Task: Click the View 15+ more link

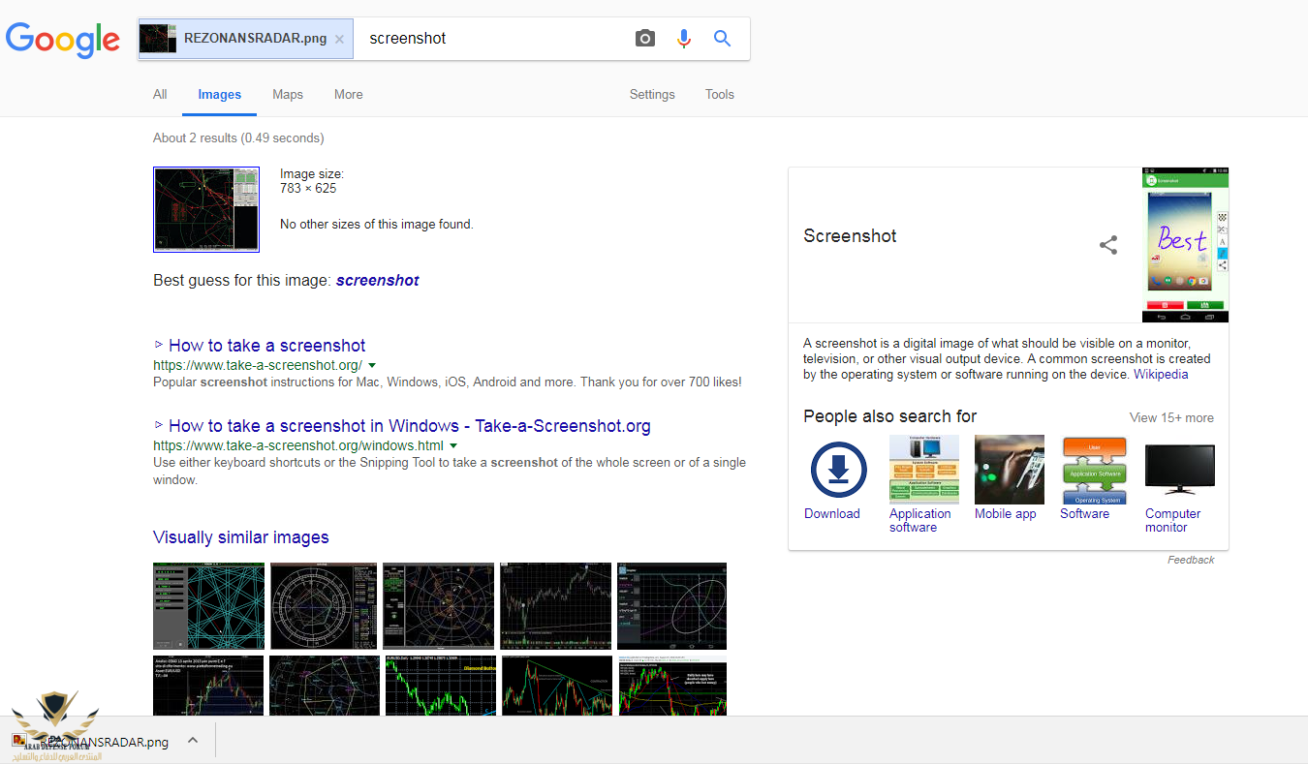Action: pos(1171,418)
